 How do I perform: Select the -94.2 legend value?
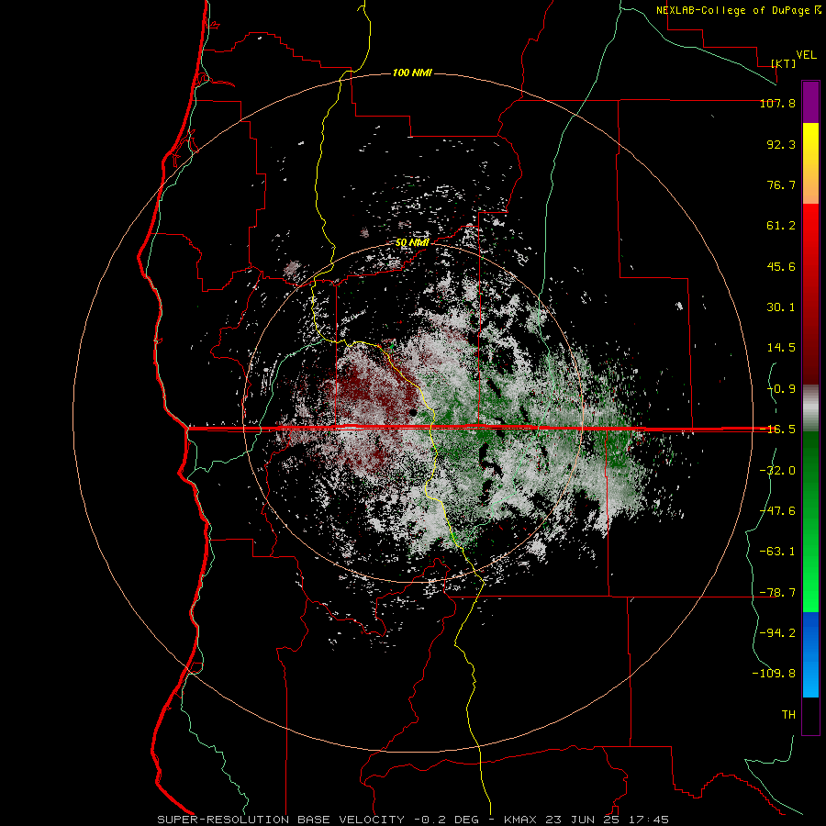[x=777, y=632]
